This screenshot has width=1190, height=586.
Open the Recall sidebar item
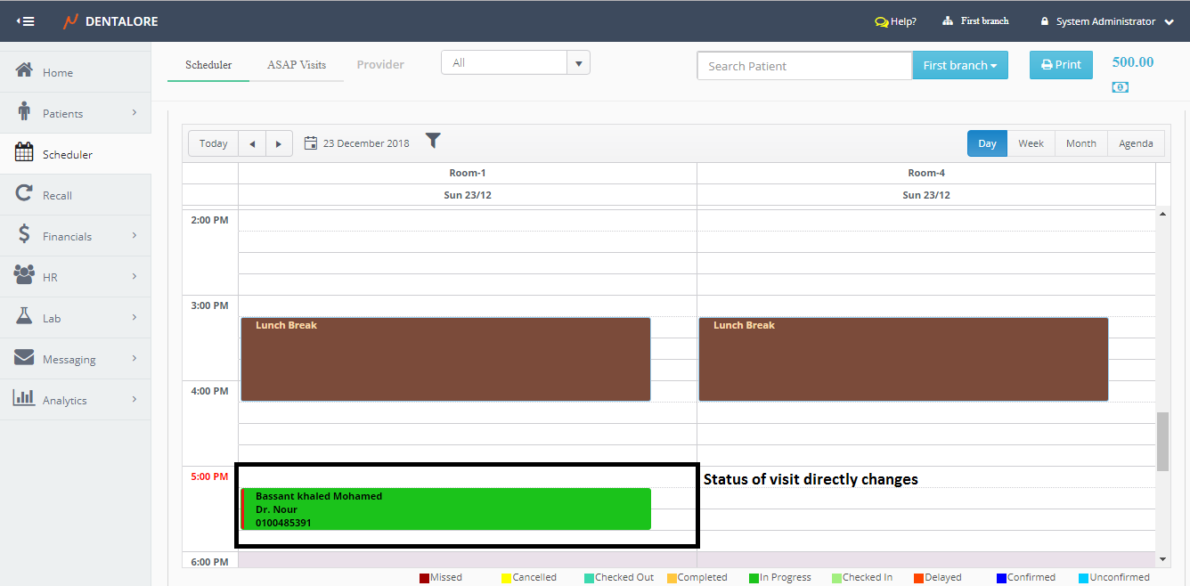(x=57, y=195)
